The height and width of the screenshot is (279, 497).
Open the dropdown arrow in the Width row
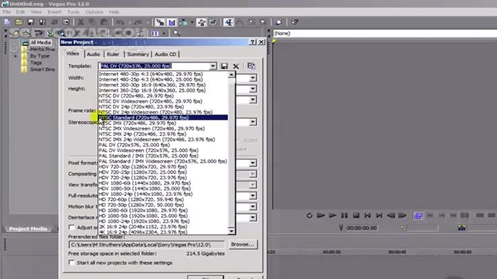[253, 78]
